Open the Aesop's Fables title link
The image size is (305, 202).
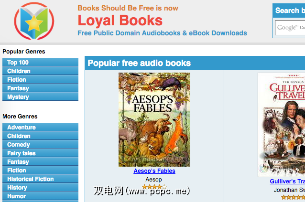click(x=154, y=171)
